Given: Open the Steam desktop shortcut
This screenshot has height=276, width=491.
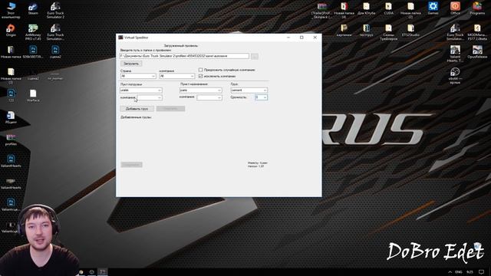Looking at the screenshot, I should pos(33,8).
